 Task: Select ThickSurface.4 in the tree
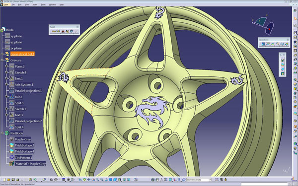(24, 151)
